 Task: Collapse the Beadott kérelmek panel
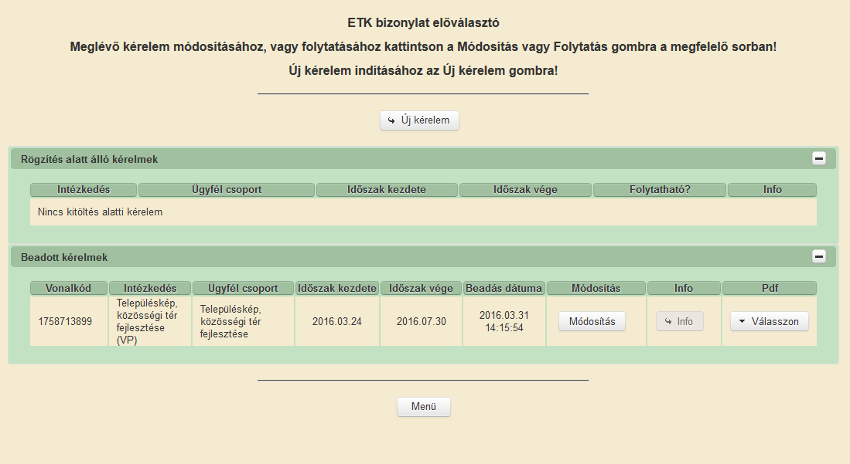pos(818,256)
